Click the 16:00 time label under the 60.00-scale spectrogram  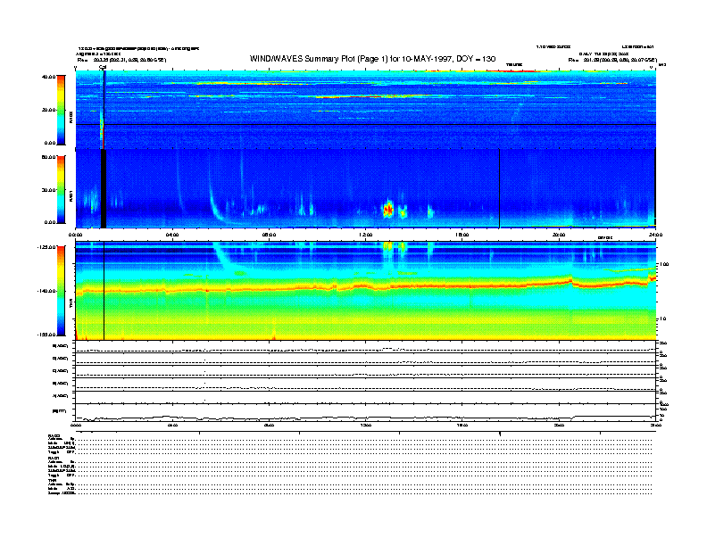coord(462,235)
